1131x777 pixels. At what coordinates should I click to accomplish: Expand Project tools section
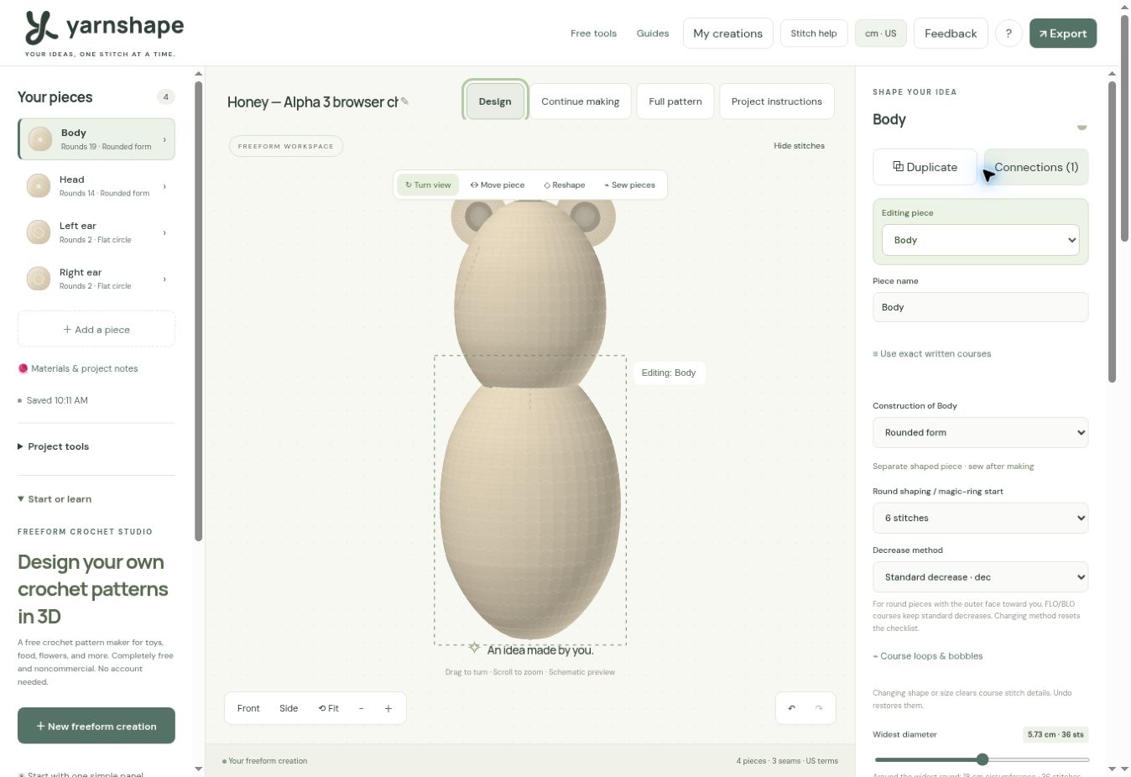pyautogui.click(x=54, y=446)
